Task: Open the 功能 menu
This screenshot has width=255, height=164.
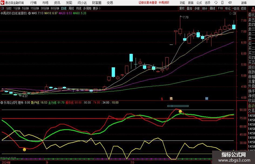Action: [182, 3]
